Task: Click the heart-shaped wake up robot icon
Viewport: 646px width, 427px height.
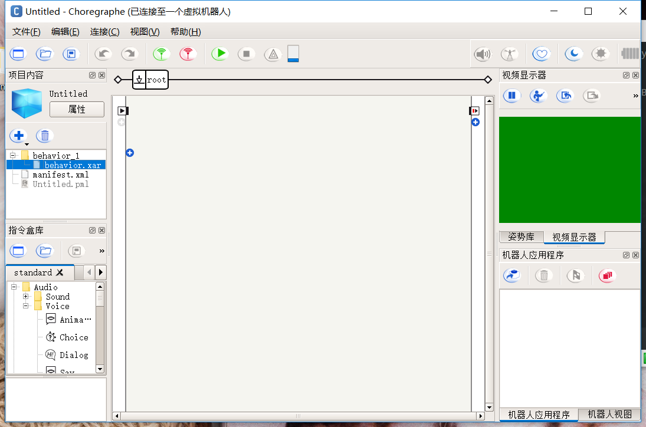Action: [541, 54]
